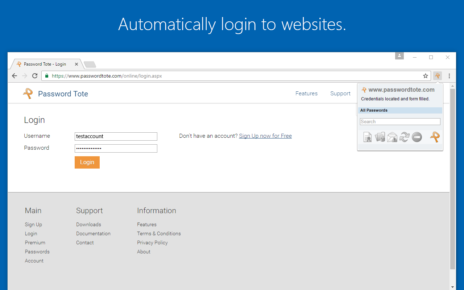Click the 'Support' footer column heading
Screen dimensions: 464x290
coord(89,211)
